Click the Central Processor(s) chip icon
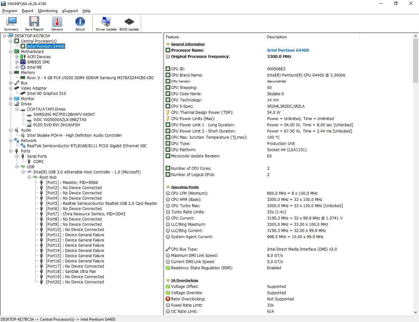The image size is (419, 322). tap(17, 41)
